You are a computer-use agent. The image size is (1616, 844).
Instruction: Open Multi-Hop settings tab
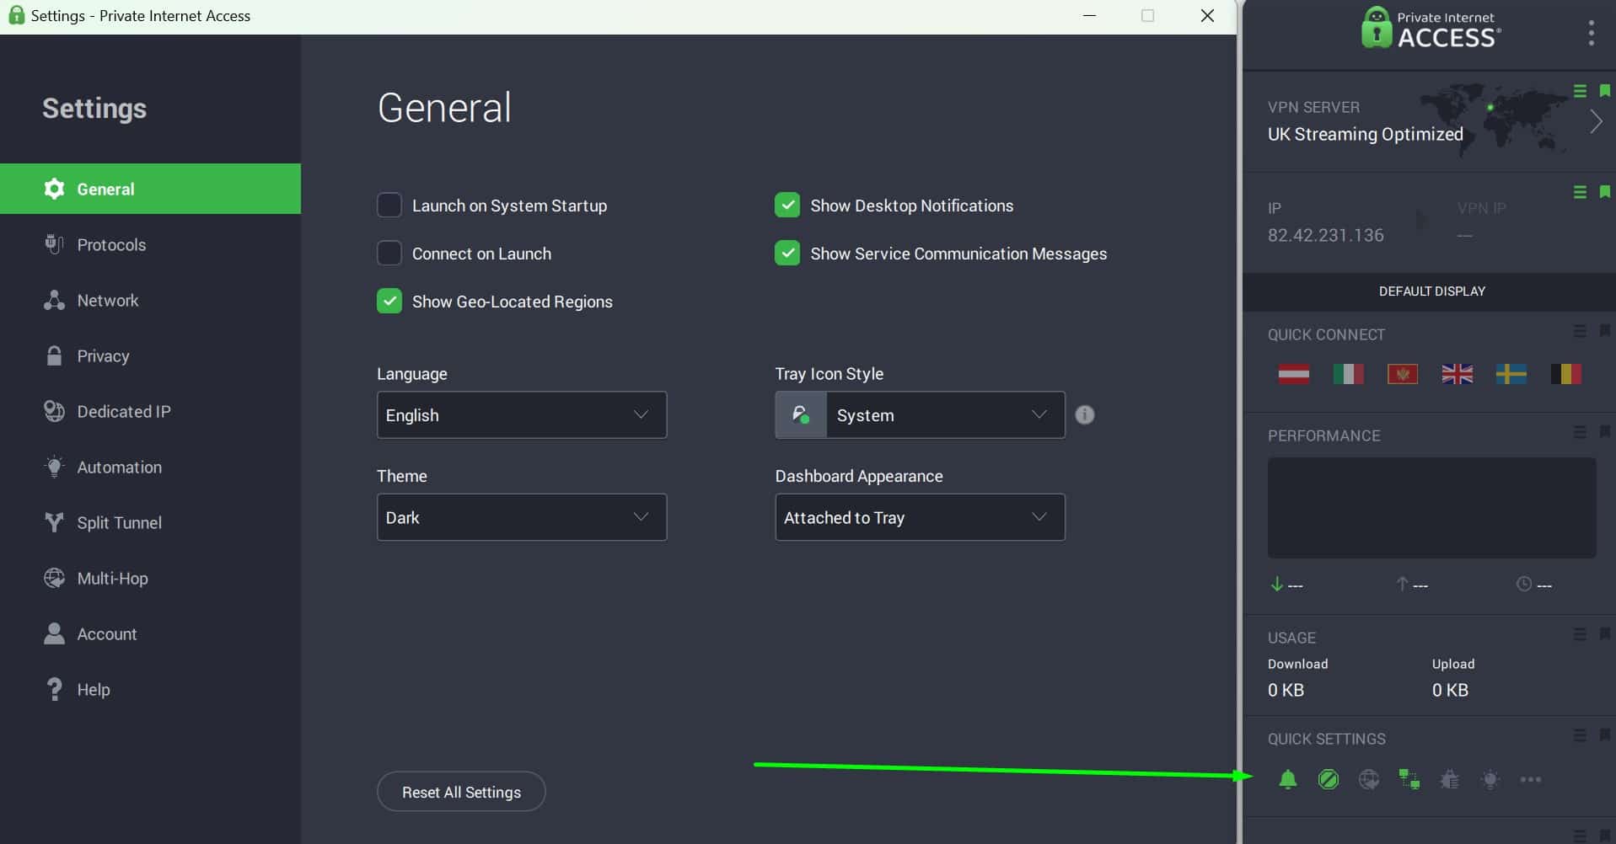click(150, 578)
